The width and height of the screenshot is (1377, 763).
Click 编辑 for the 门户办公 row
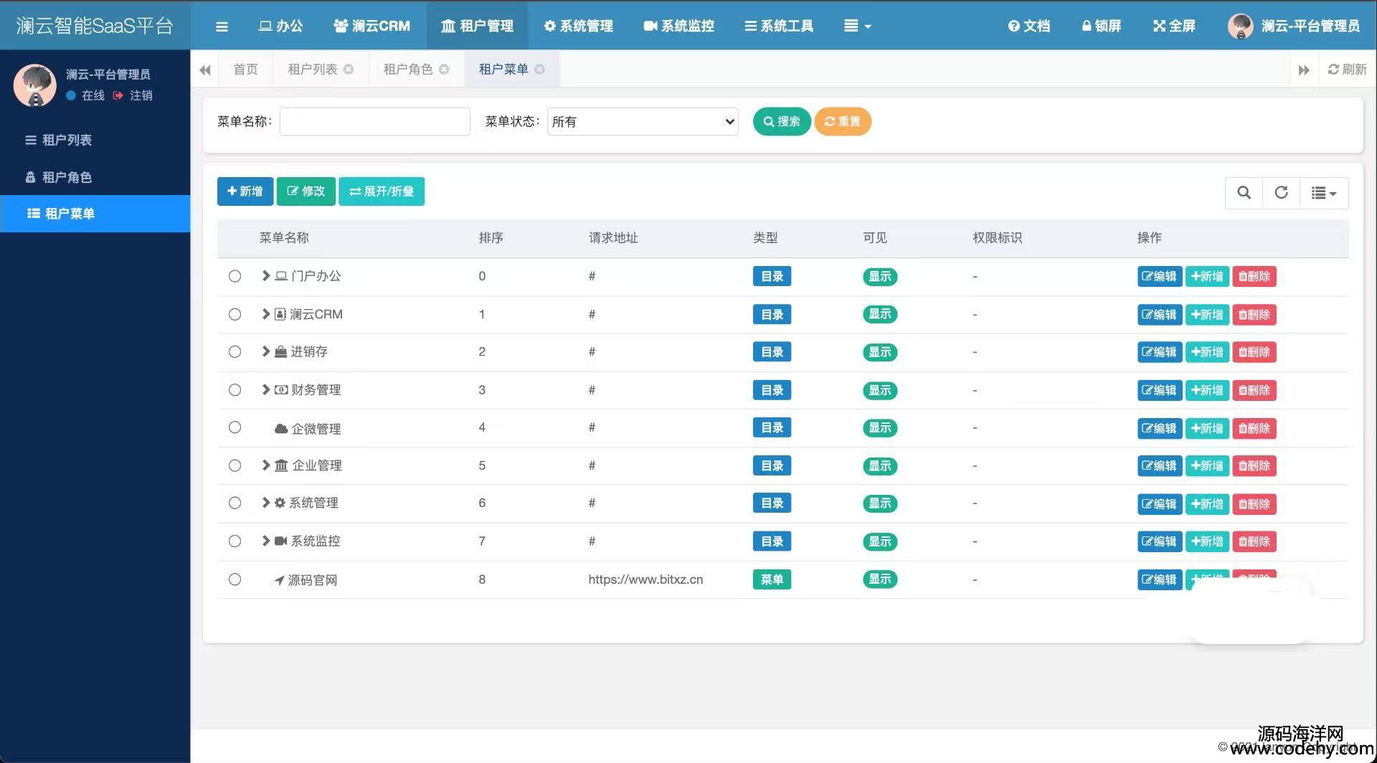1160,277
